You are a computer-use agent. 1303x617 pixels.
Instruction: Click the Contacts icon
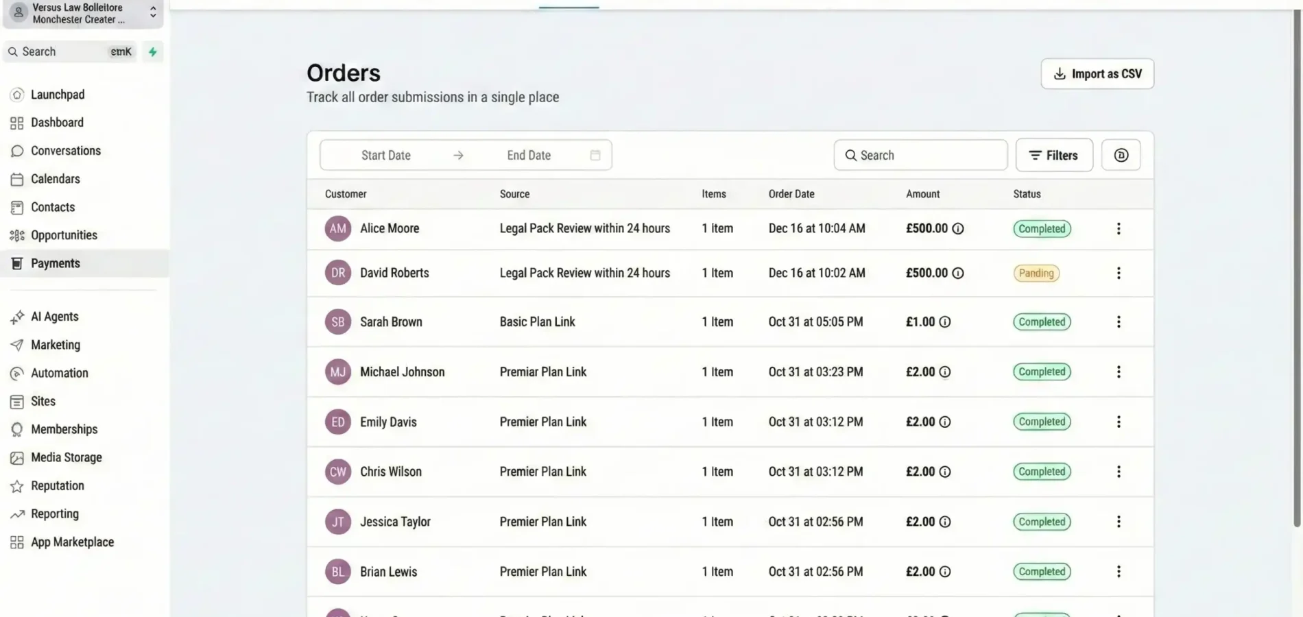(x=16, y=207)
